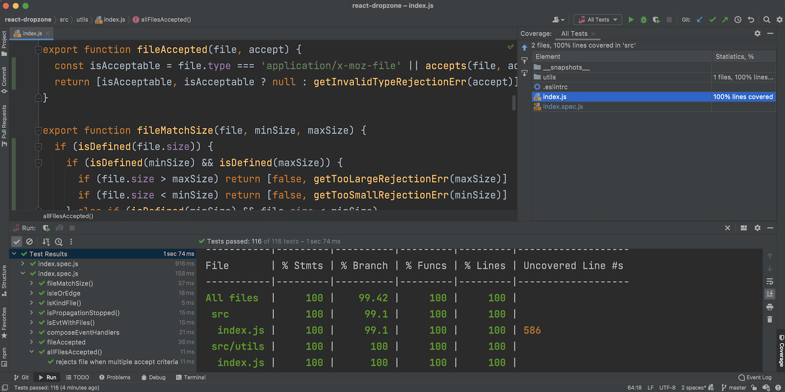Toggle scroll to end of console
Screen dimensions: 785x392
770,294
